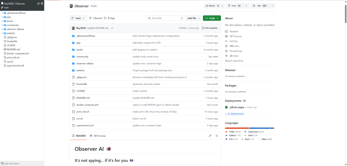
Task: Open the Fork options dropdown arrow
Action: 246,6
